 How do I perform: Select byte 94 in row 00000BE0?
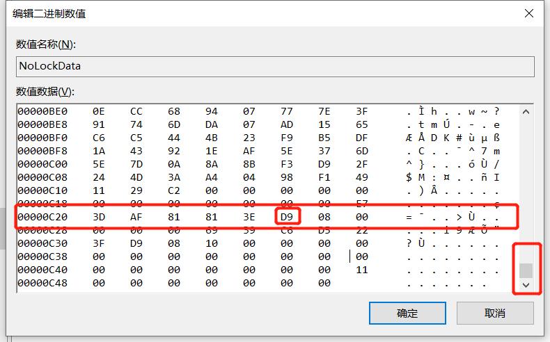tap(212, 111)
